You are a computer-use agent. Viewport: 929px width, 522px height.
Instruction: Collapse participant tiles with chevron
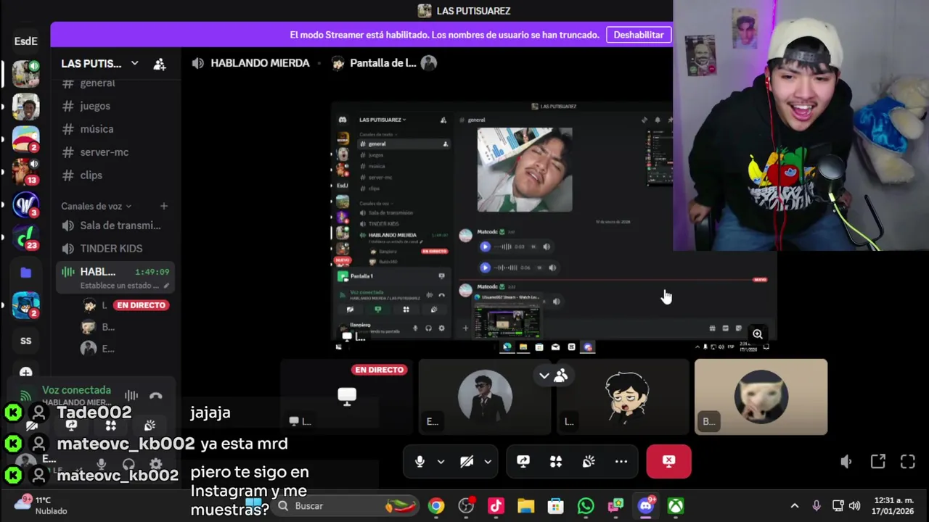click(x=544, y=376)
